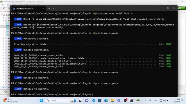Open the purple swirl app on taskbar

[x=119, y=101]
